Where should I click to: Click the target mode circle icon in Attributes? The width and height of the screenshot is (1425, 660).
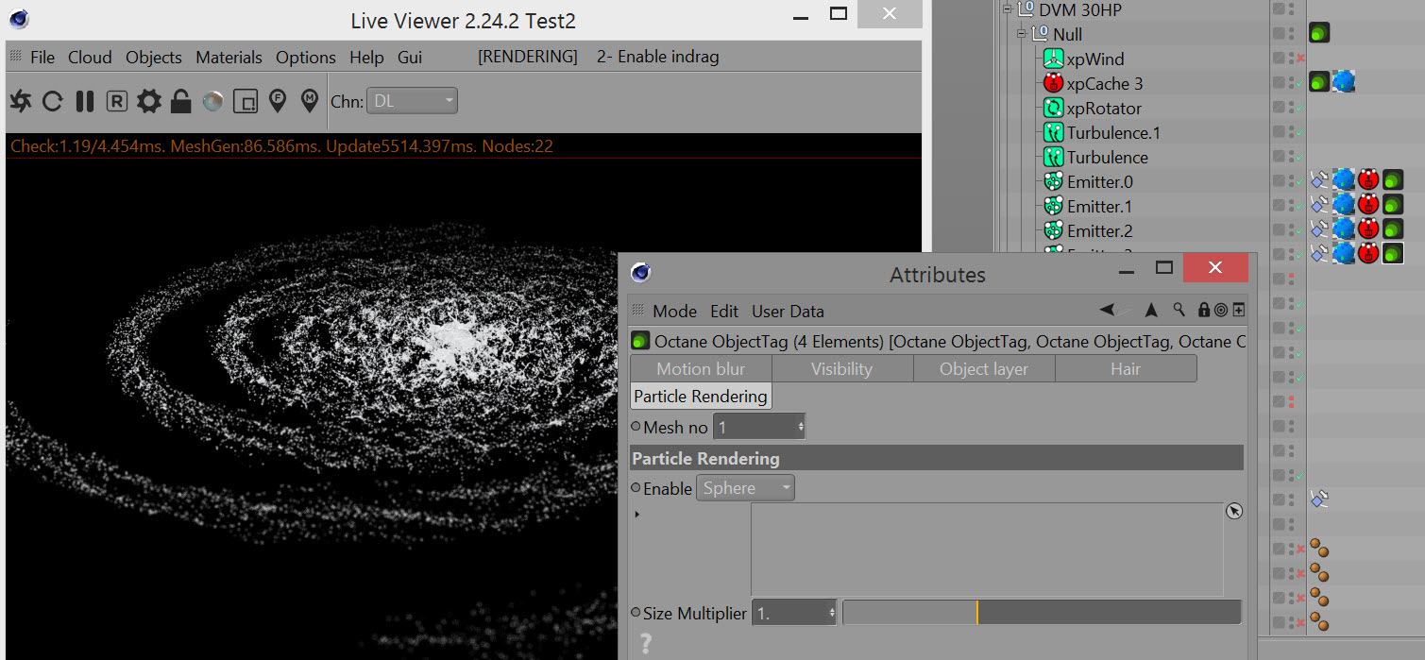1220,310
